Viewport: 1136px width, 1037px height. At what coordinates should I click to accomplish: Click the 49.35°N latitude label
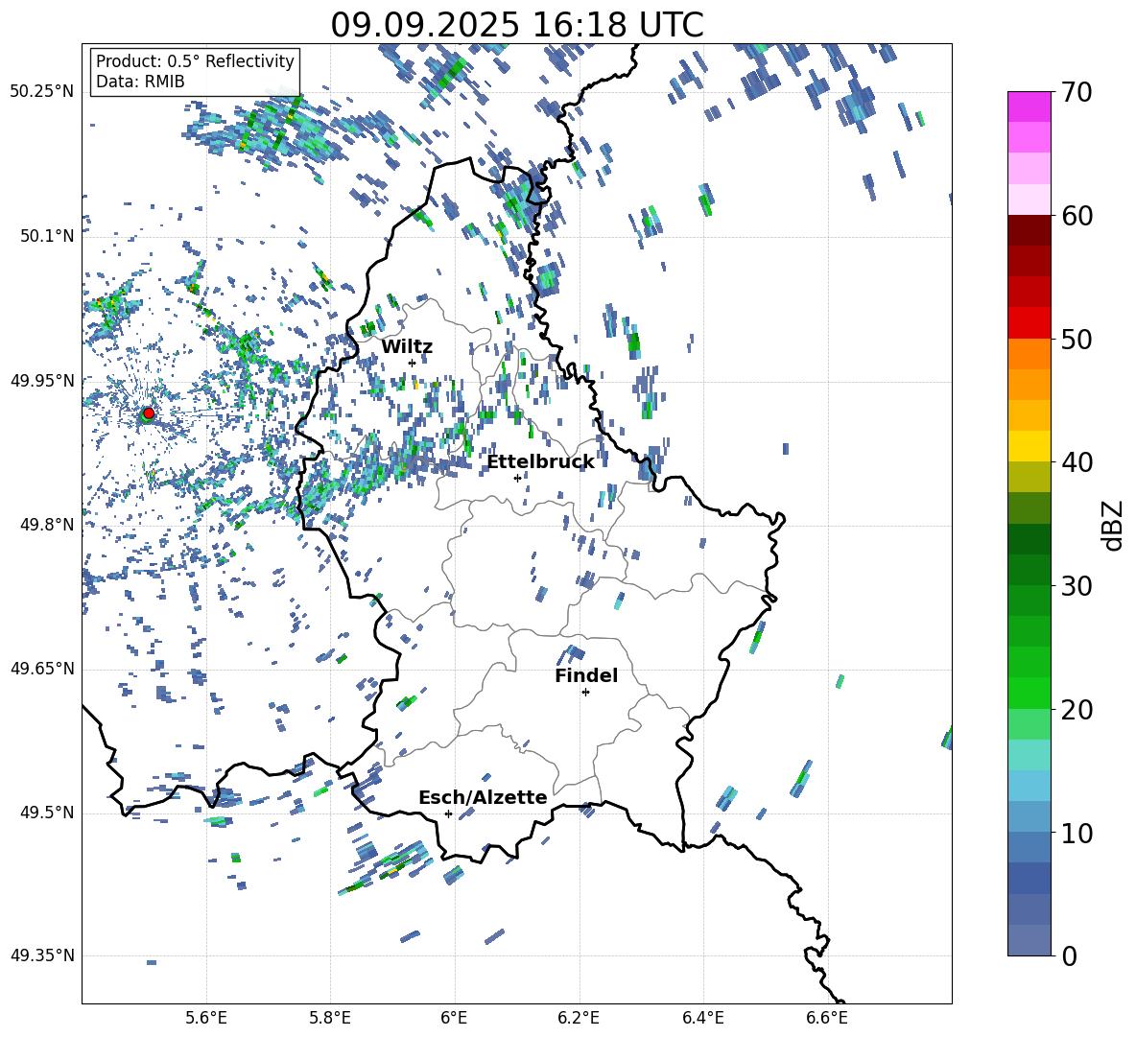tap(42, 955)
